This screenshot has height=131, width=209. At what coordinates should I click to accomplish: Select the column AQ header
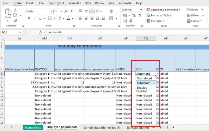146,39
